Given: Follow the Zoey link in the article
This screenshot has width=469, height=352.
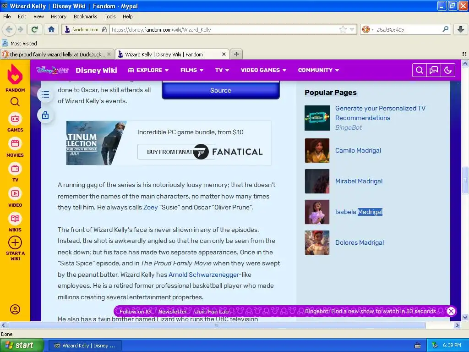Looking at the screenshot, I should tap(150, 207).
